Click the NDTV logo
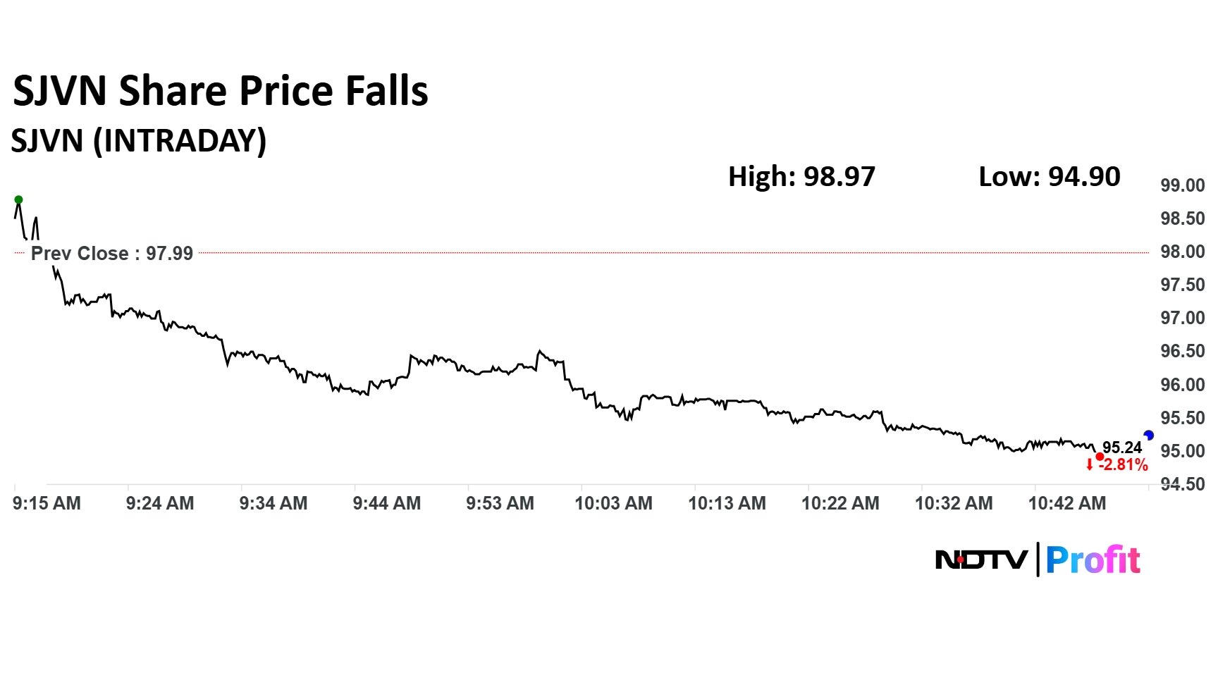 [x=981, y=560]
